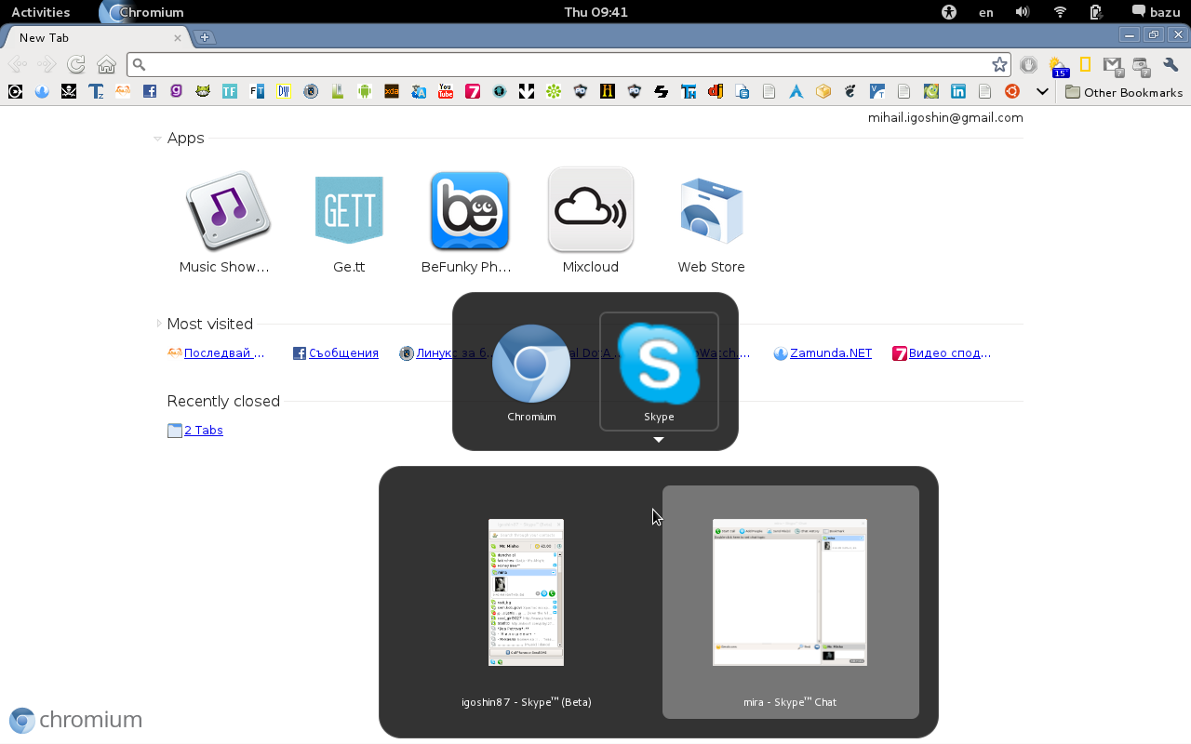Reload the current page
Viewport: 1191px width, 744px height.
pyautogui.click(x=76, y=64)
